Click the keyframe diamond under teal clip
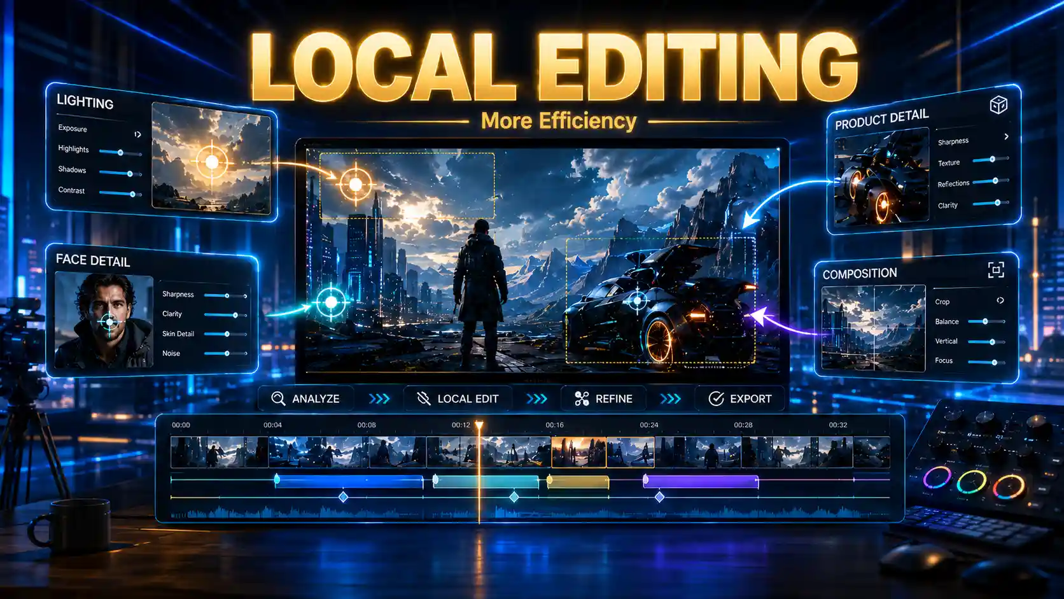 pyautogui.click(x=514, y=497)
